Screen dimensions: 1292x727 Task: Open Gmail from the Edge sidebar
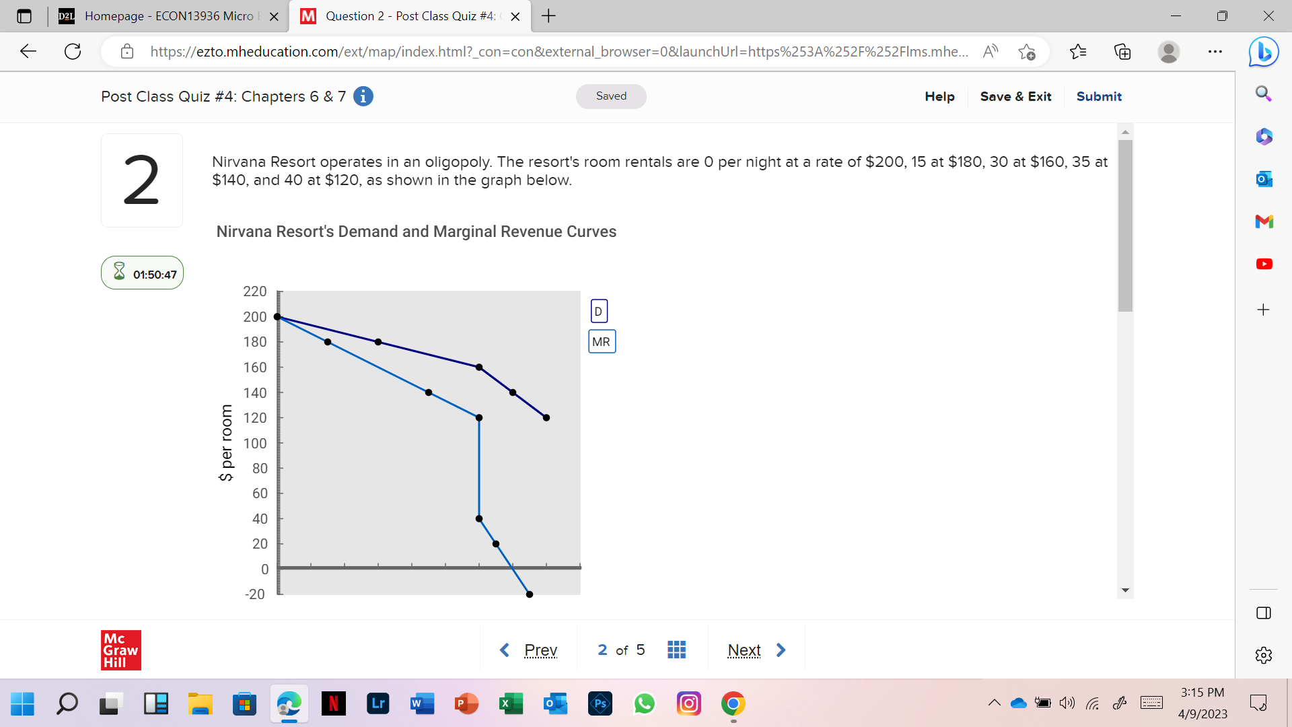[1264, 221]
